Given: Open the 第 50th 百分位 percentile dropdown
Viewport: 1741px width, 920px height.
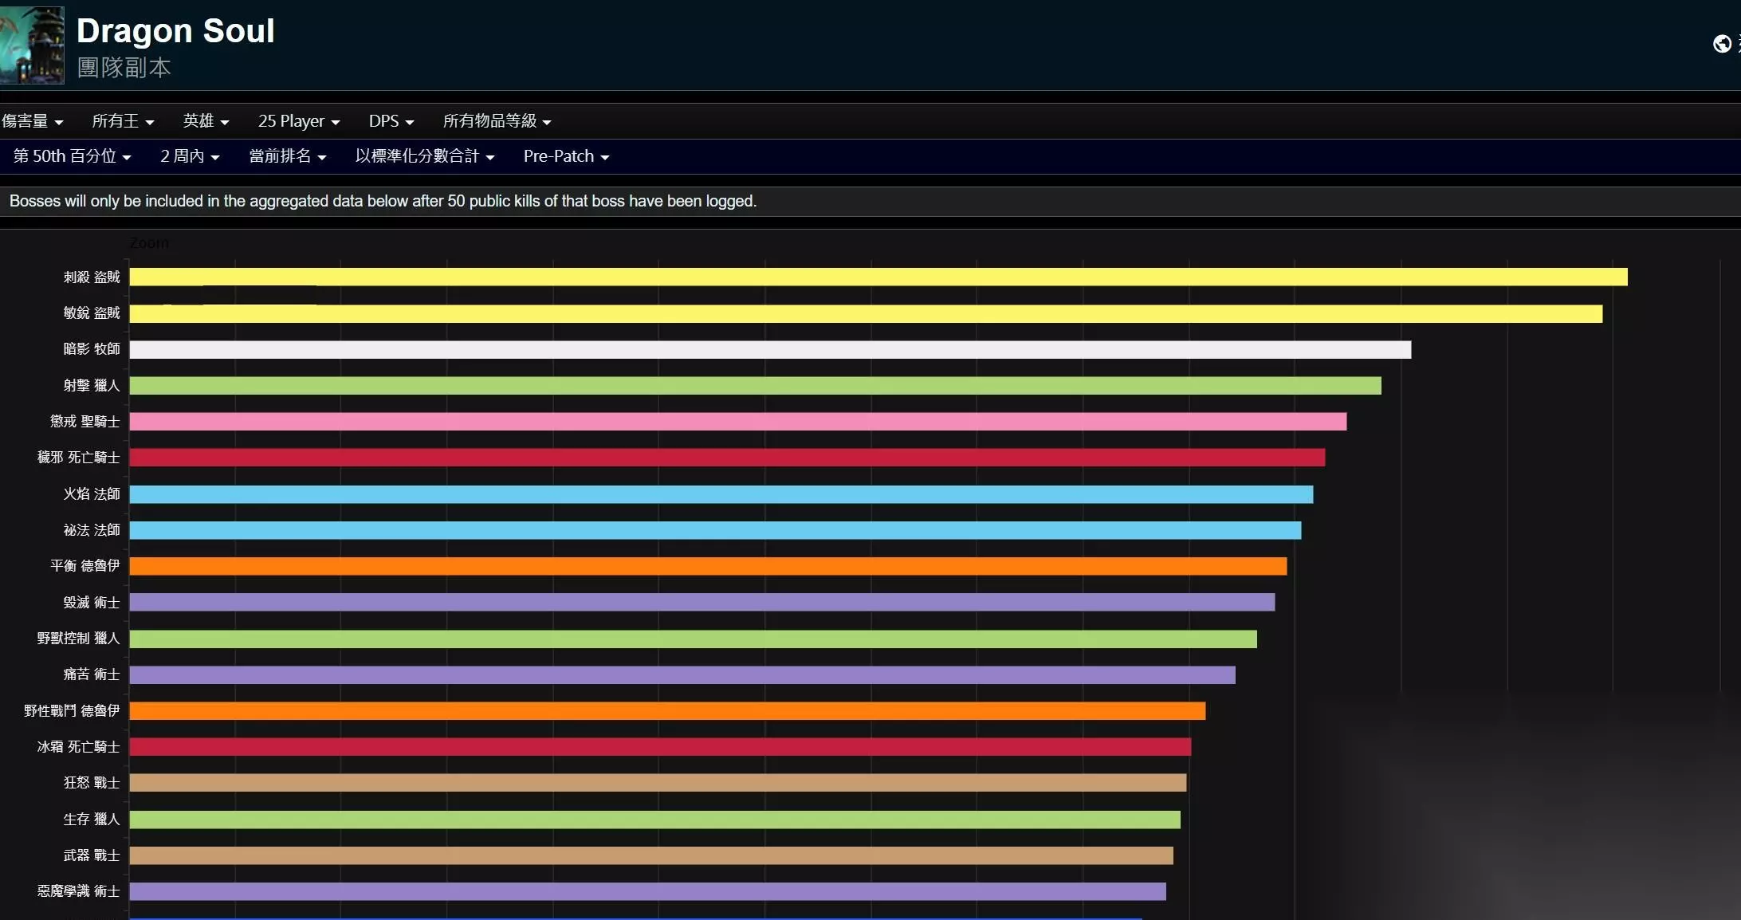Looking at the screenshot, I should point(72,156).
